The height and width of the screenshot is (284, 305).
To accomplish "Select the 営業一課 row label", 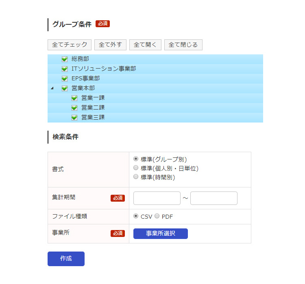I will click(x=93, y=98).
